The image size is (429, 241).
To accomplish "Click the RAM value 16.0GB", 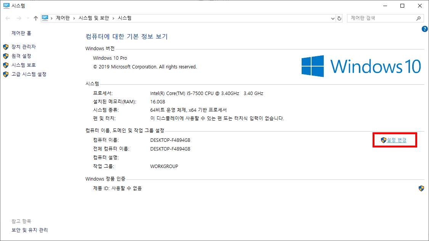I will [x=157, y=102].
